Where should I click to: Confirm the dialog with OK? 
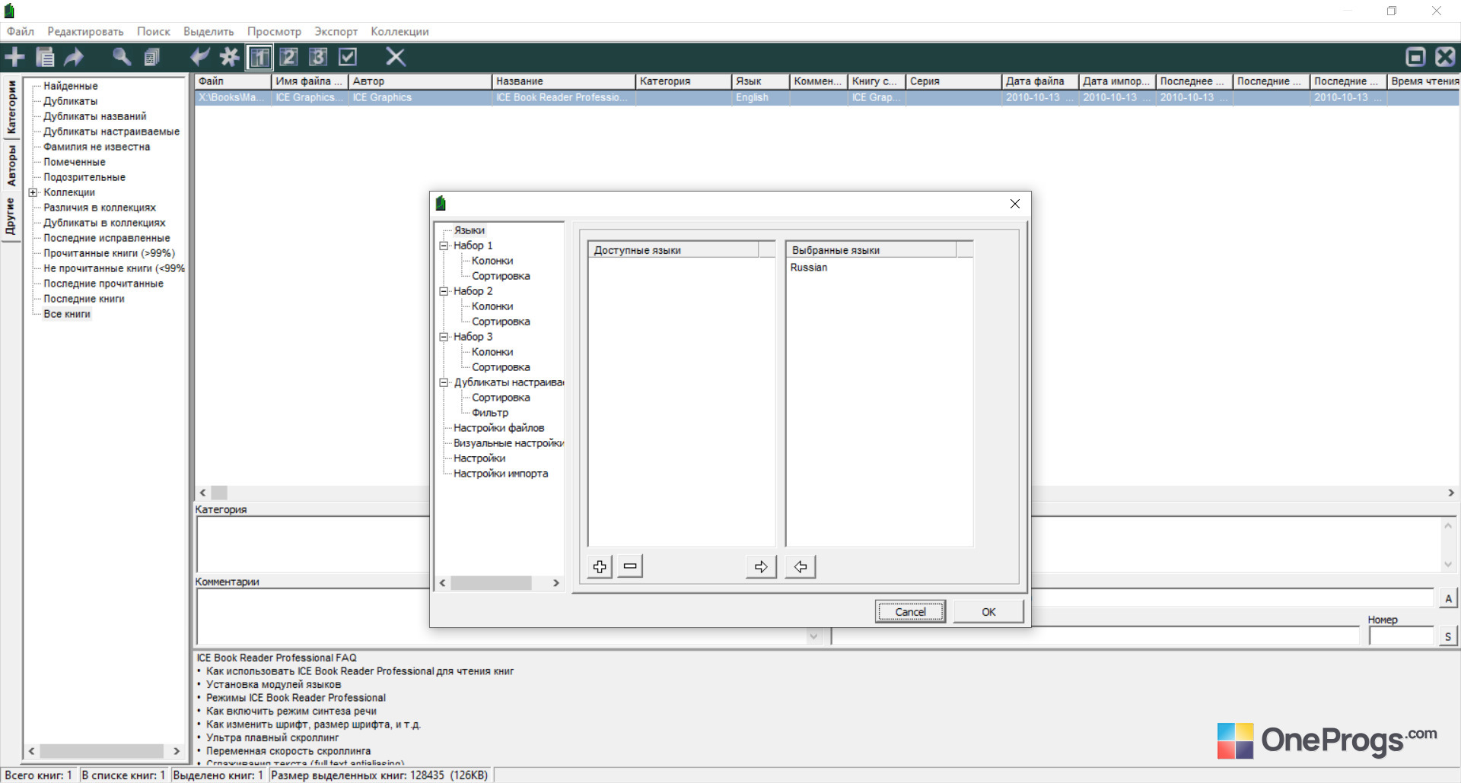coord(988,611)
